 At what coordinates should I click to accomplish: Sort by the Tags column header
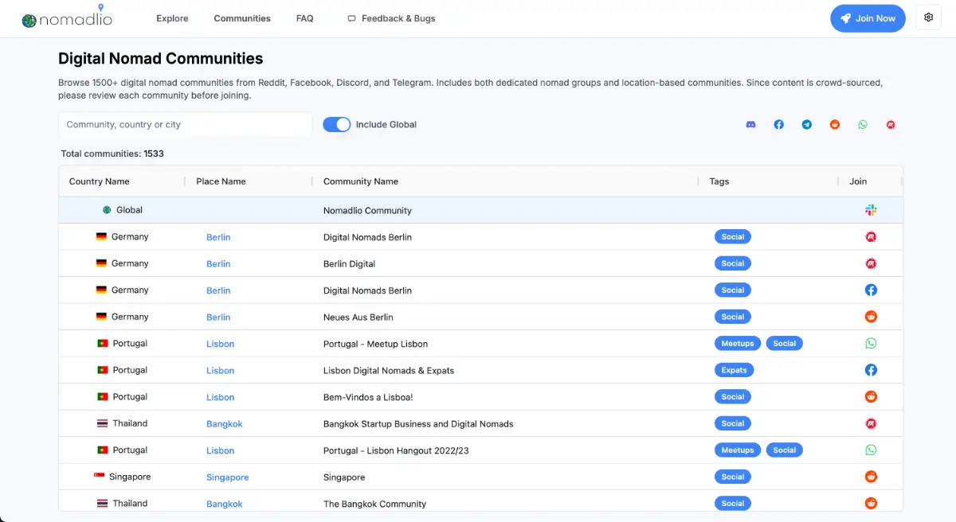coord(719,181)
